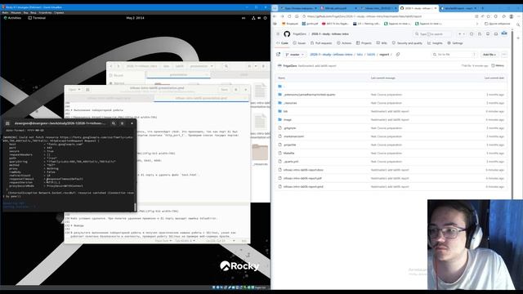The height and width of the screenshot is (294, 523).
Task: Copy path icon next to report breadcrumb
Action: point(398,55)
